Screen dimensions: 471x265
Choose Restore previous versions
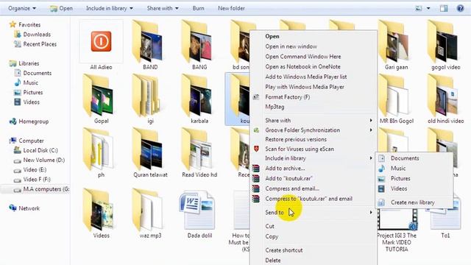(x=296, y=139)
